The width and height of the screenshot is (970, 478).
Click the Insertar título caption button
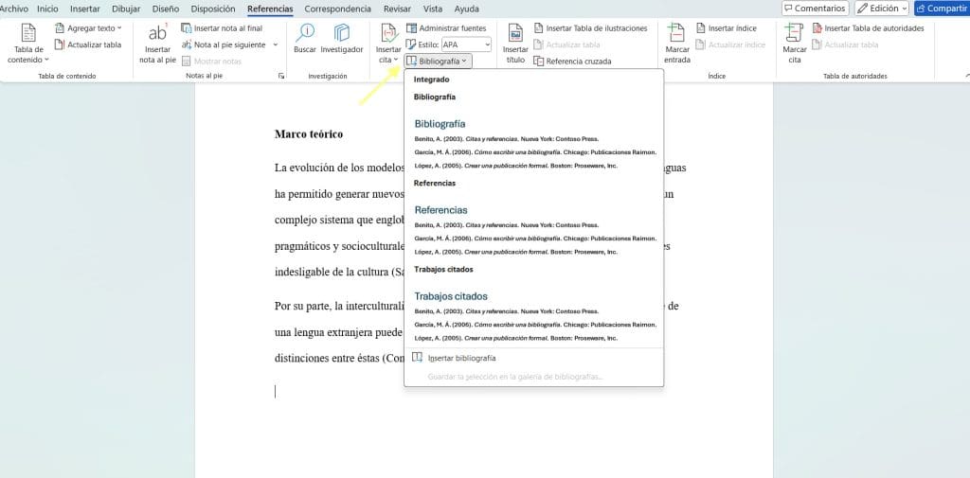pos(515,44)
